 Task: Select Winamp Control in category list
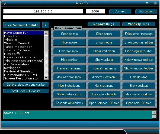click(x=24, y=43)
